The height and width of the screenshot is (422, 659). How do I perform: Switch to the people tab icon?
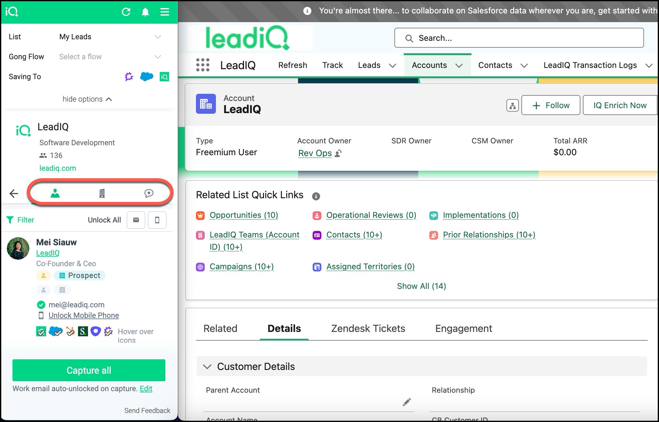tap(55, 194)
